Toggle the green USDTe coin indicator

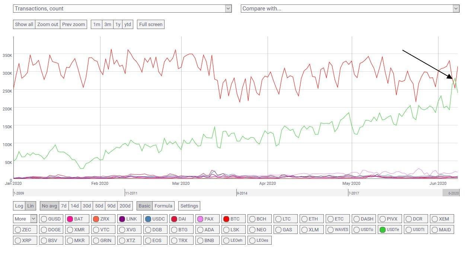pyautogui.click(x=382, y=229)
